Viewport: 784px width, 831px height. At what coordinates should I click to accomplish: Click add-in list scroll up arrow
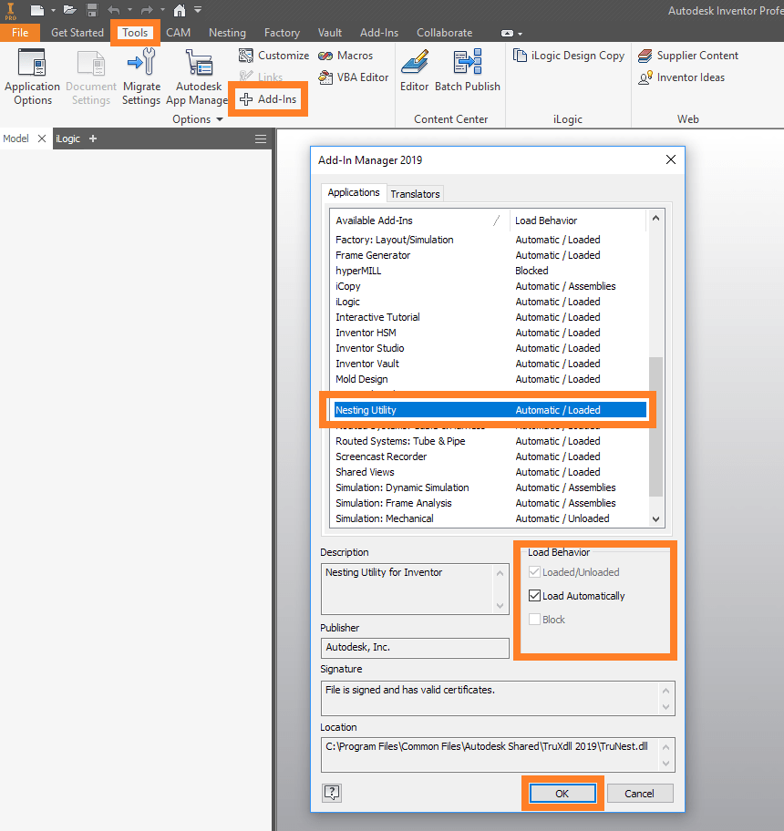click(x=655, y=218)
